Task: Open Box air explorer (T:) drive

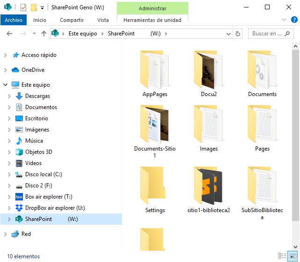Action: pos(48,197)
